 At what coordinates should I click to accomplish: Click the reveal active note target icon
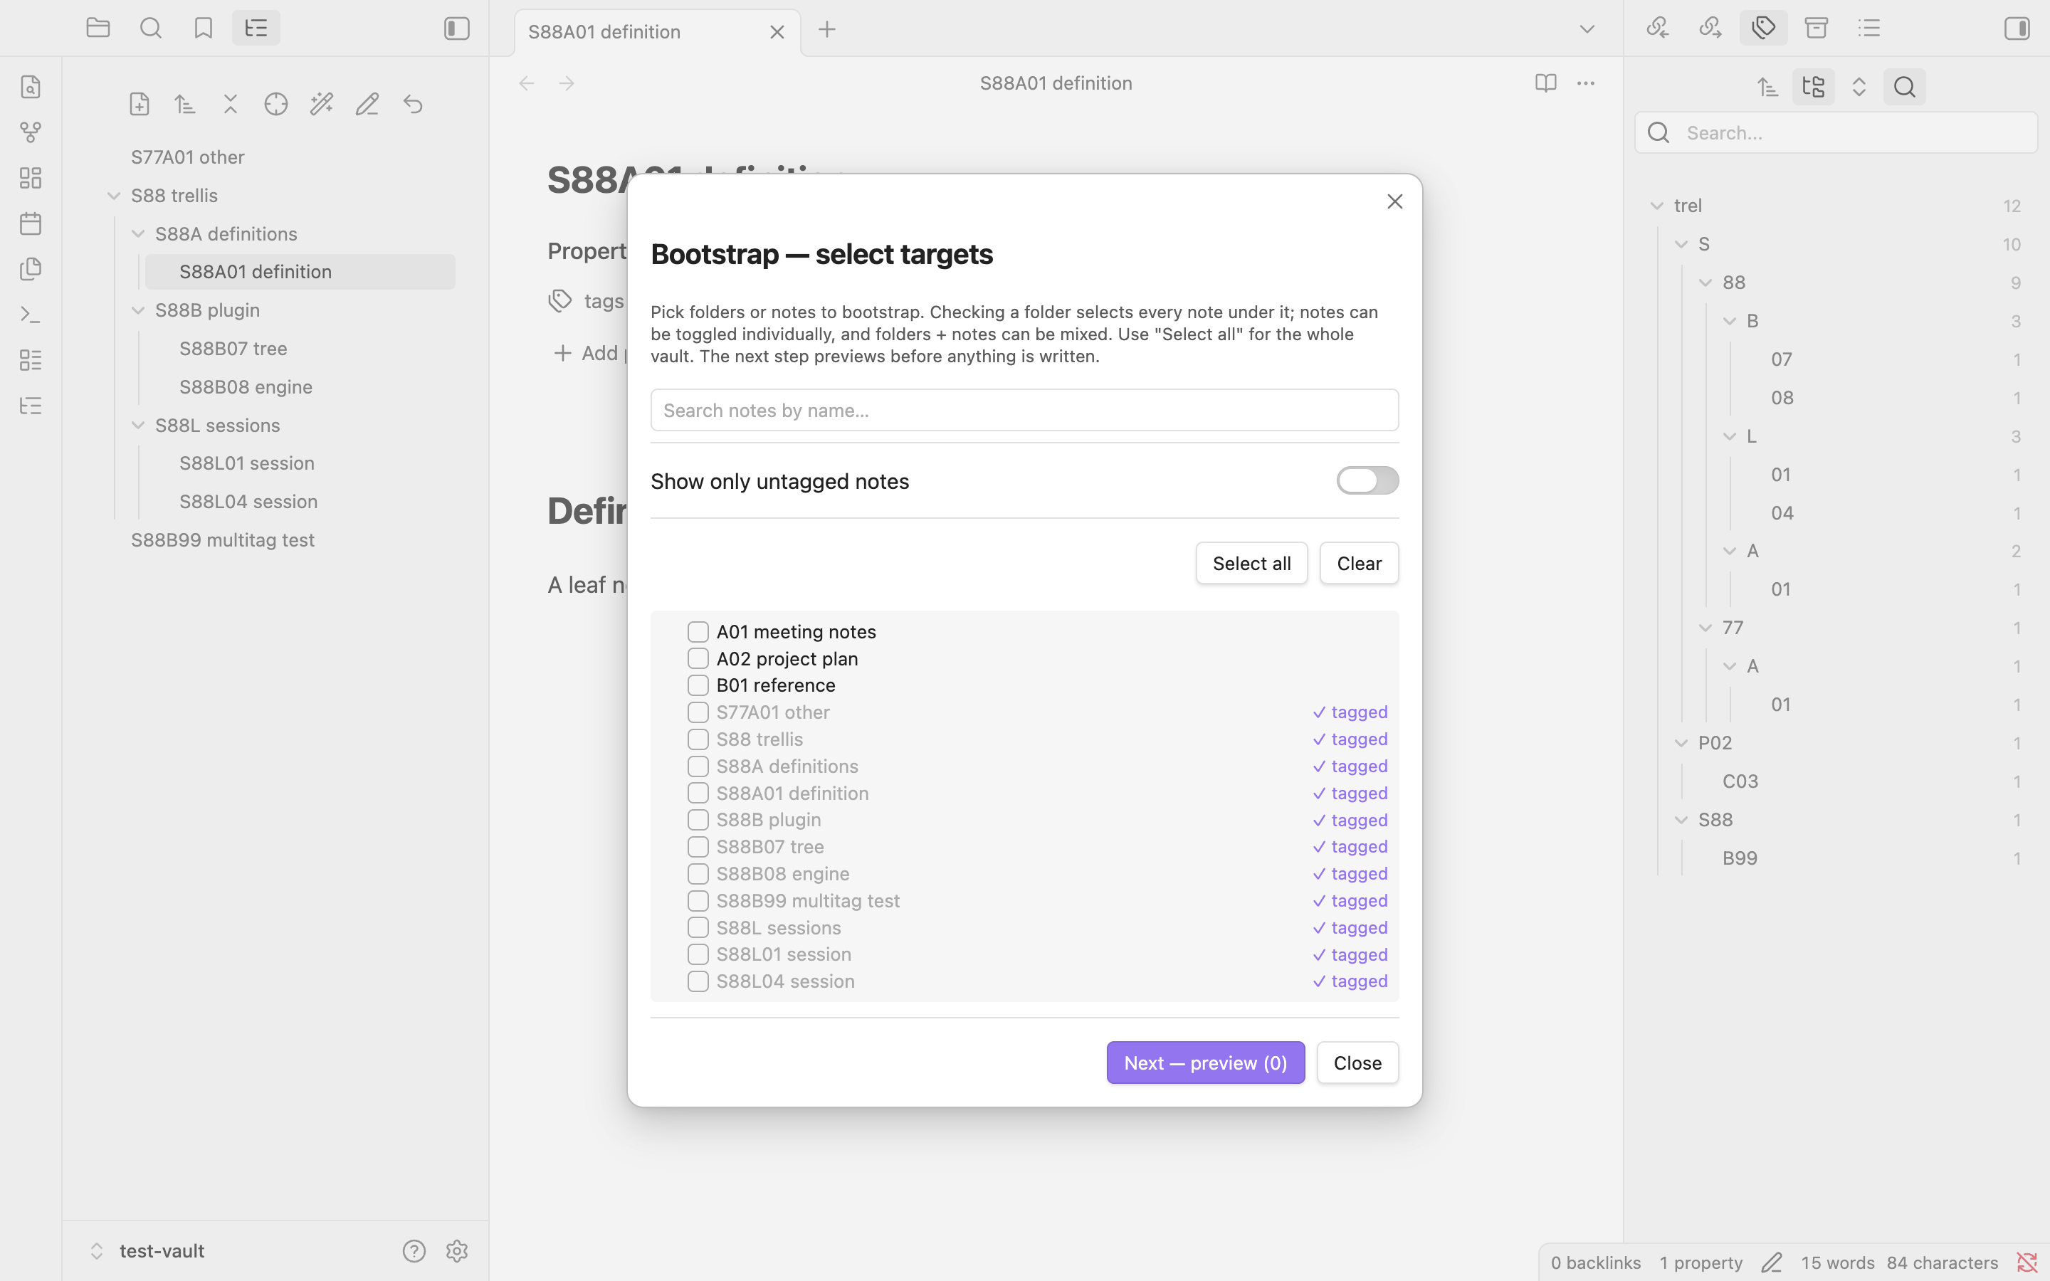point(276,104)
